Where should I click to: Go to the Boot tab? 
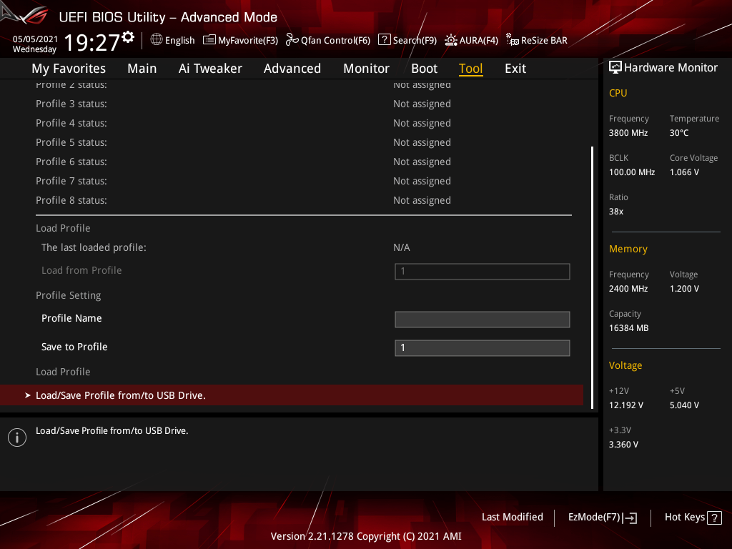424,69
